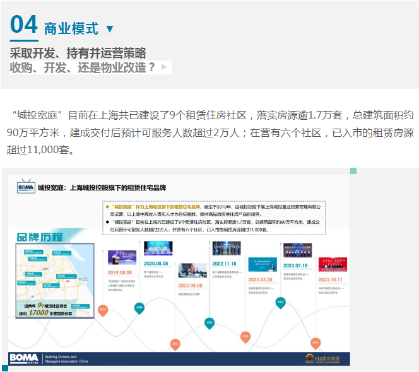Viewport: 419px width, 372px height.
Task: Click the BOMA China logo in slide footer
Action: (24, 358)
